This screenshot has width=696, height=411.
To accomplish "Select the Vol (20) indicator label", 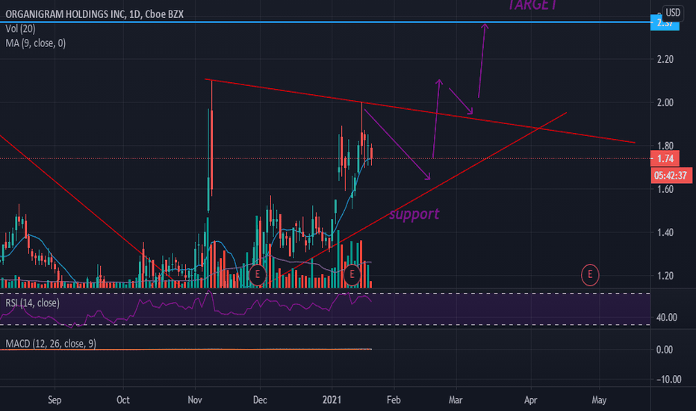I will (20, 29).
